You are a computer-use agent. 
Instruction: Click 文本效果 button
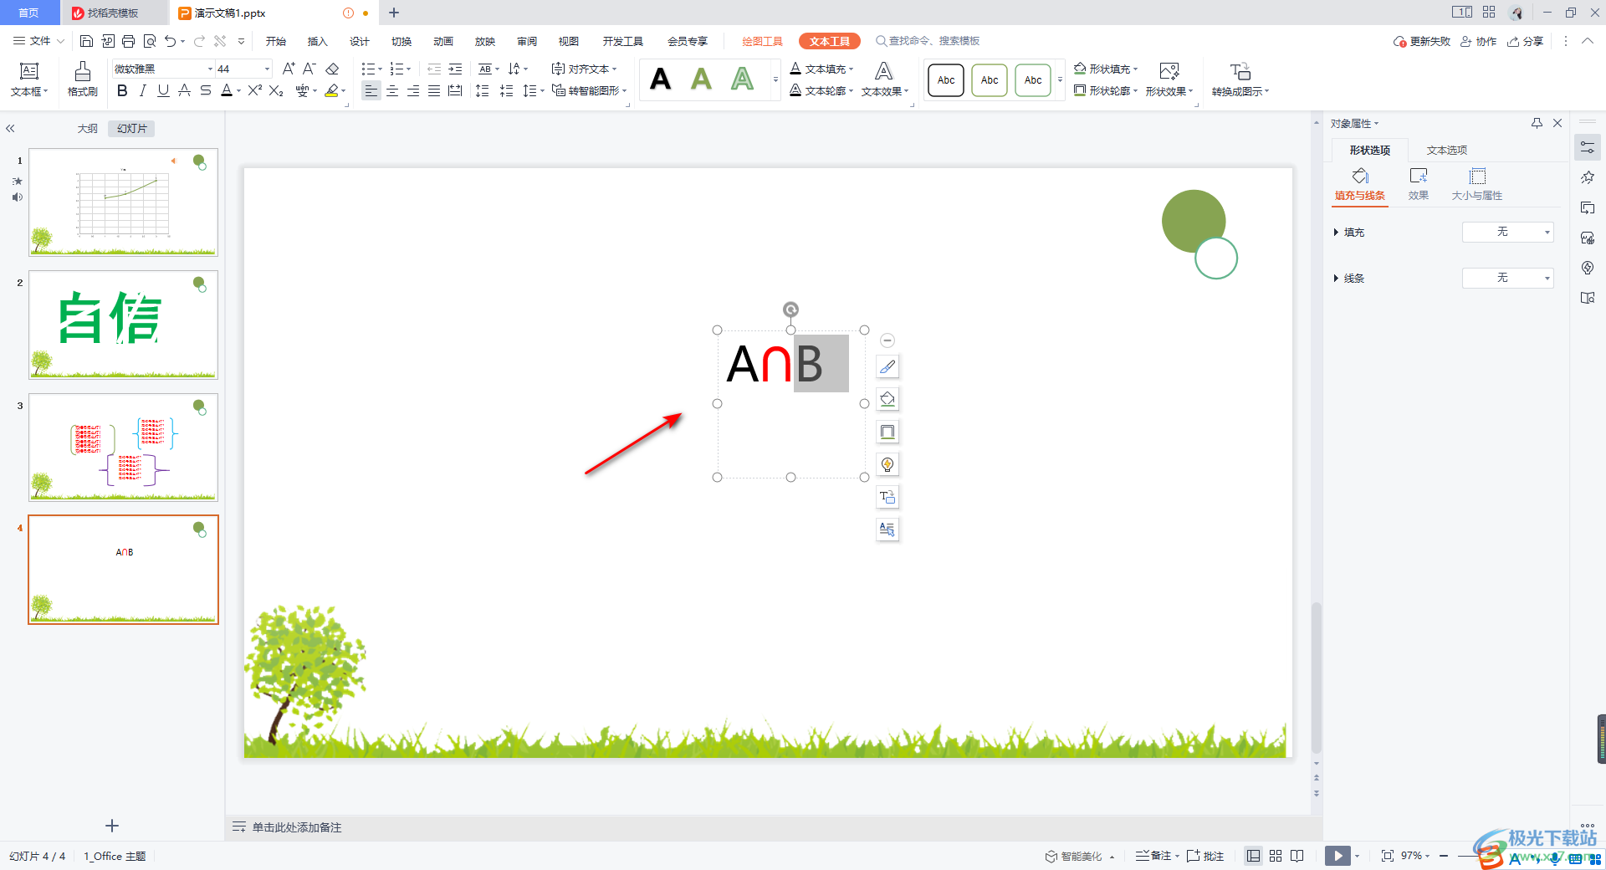click(884, 79)
